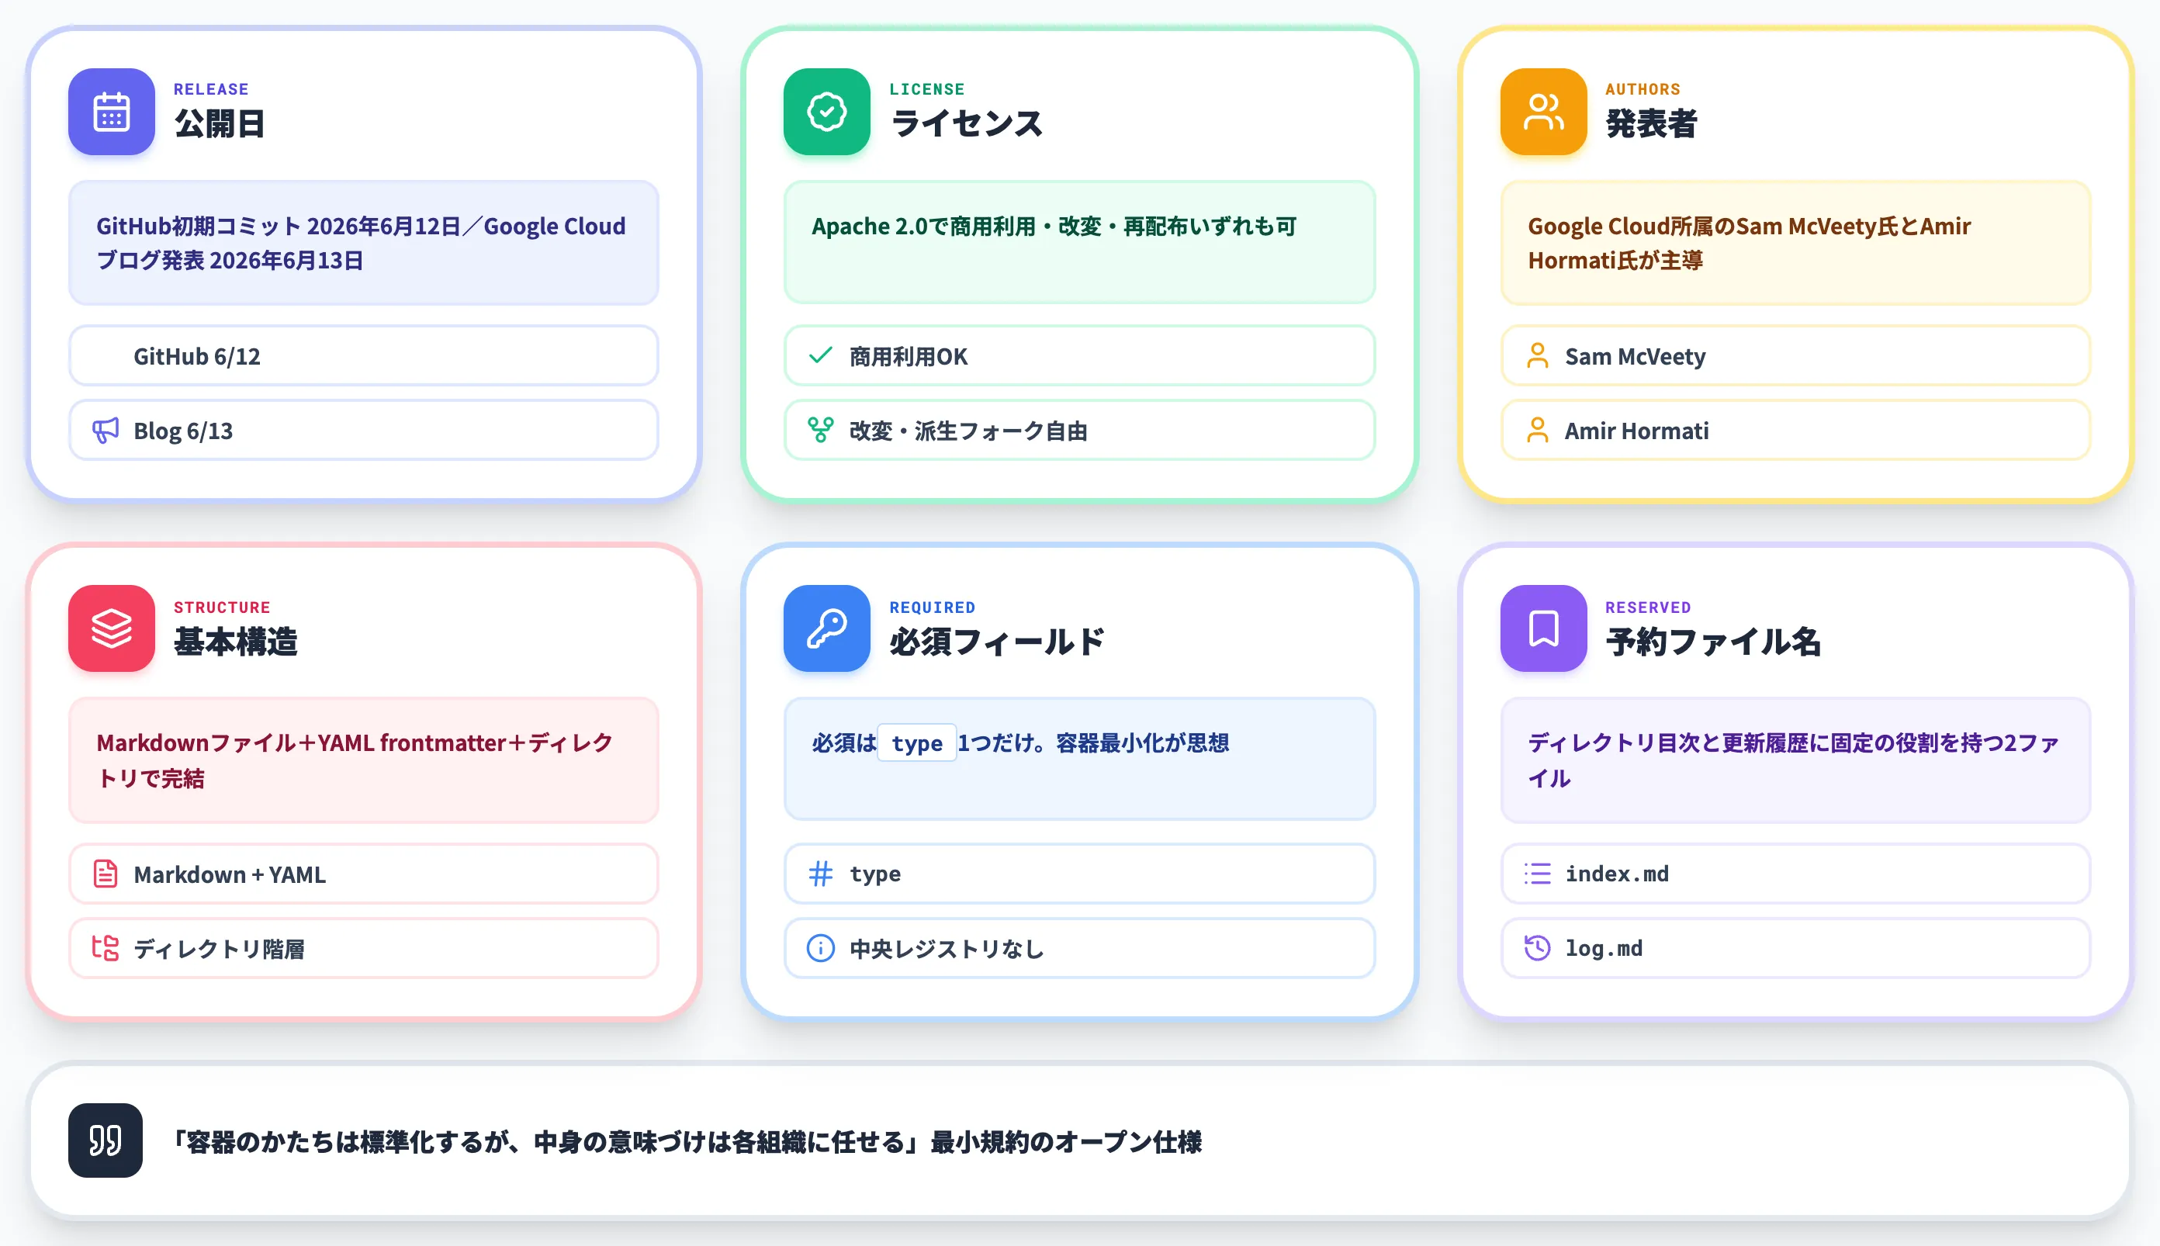Click the Markdownファイル＋YAML frontmatter summary box

[x=364, y=760]
